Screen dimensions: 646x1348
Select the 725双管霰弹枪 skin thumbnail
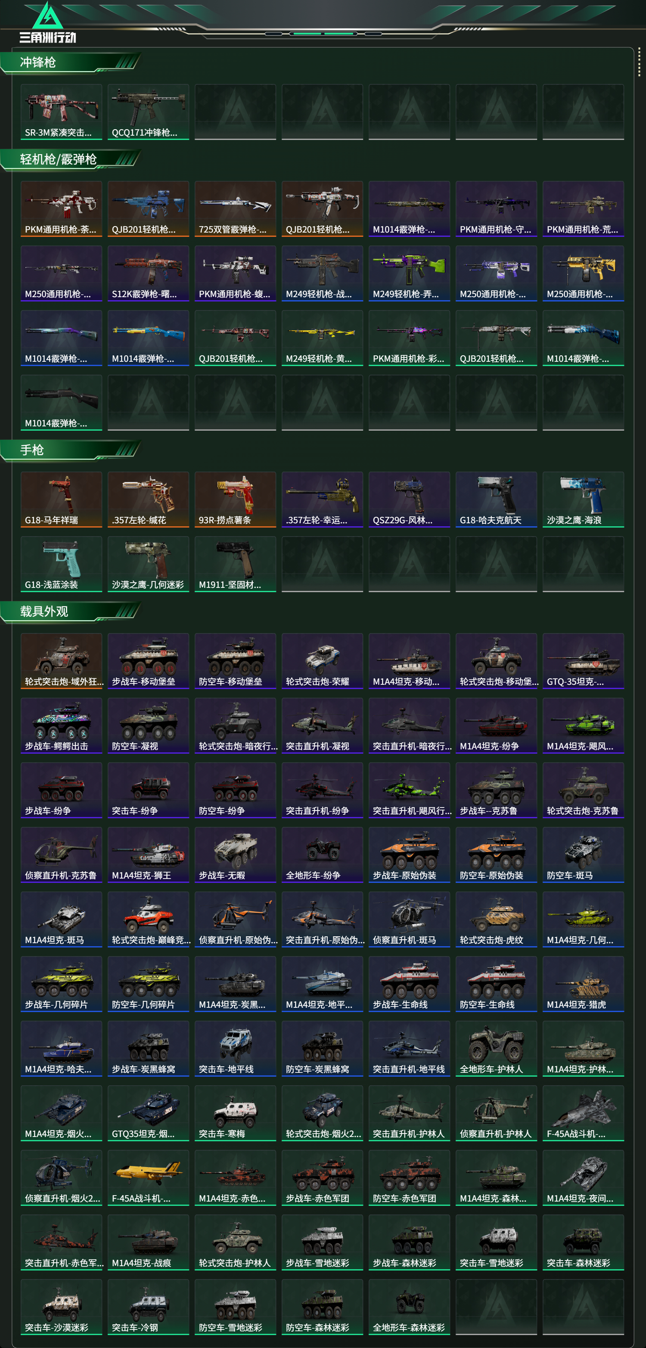[x=236, y=209]
